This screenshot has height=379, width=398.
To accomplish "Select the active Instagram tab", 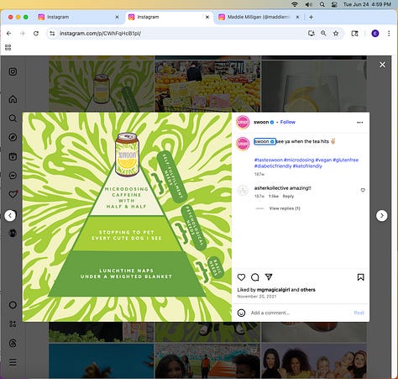I will click(x=169, y=17).
